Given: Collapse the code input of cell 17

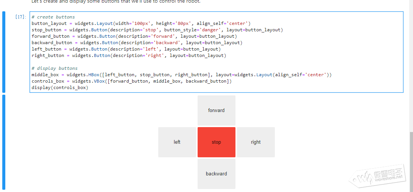Looking at the screenshot, I should tap(4, 52).
